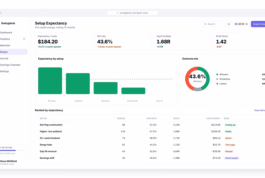This screenshot has width=265, height=178.
Task: Click the swingdesk.emergent.host address bar
Action: 132,13
